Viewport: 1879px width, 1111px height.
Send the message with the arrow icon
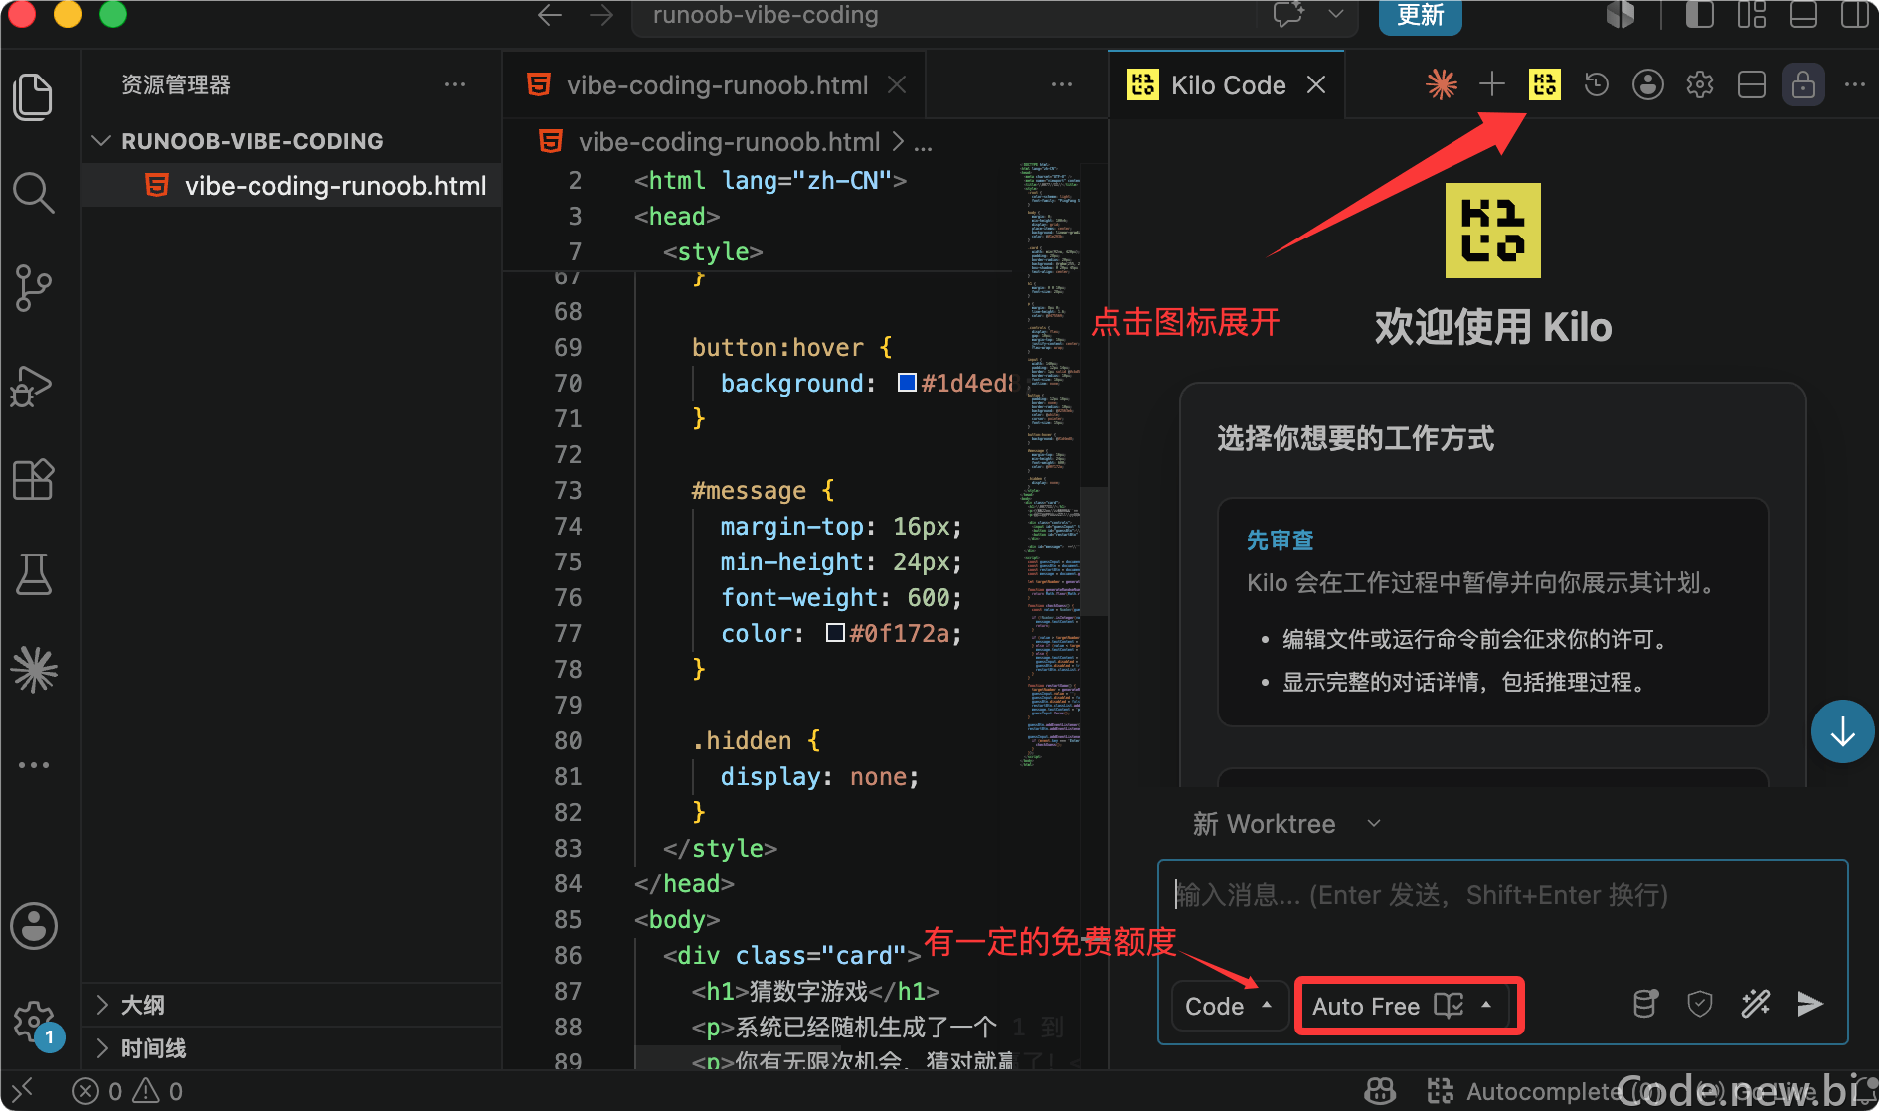1810,1005
